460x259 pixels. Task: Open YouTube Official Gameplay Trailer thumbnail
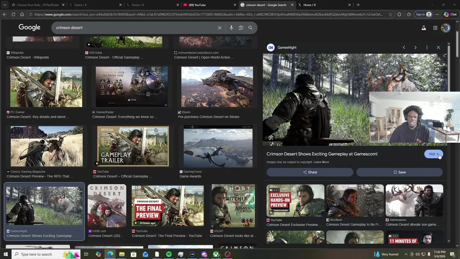point(133,146)
